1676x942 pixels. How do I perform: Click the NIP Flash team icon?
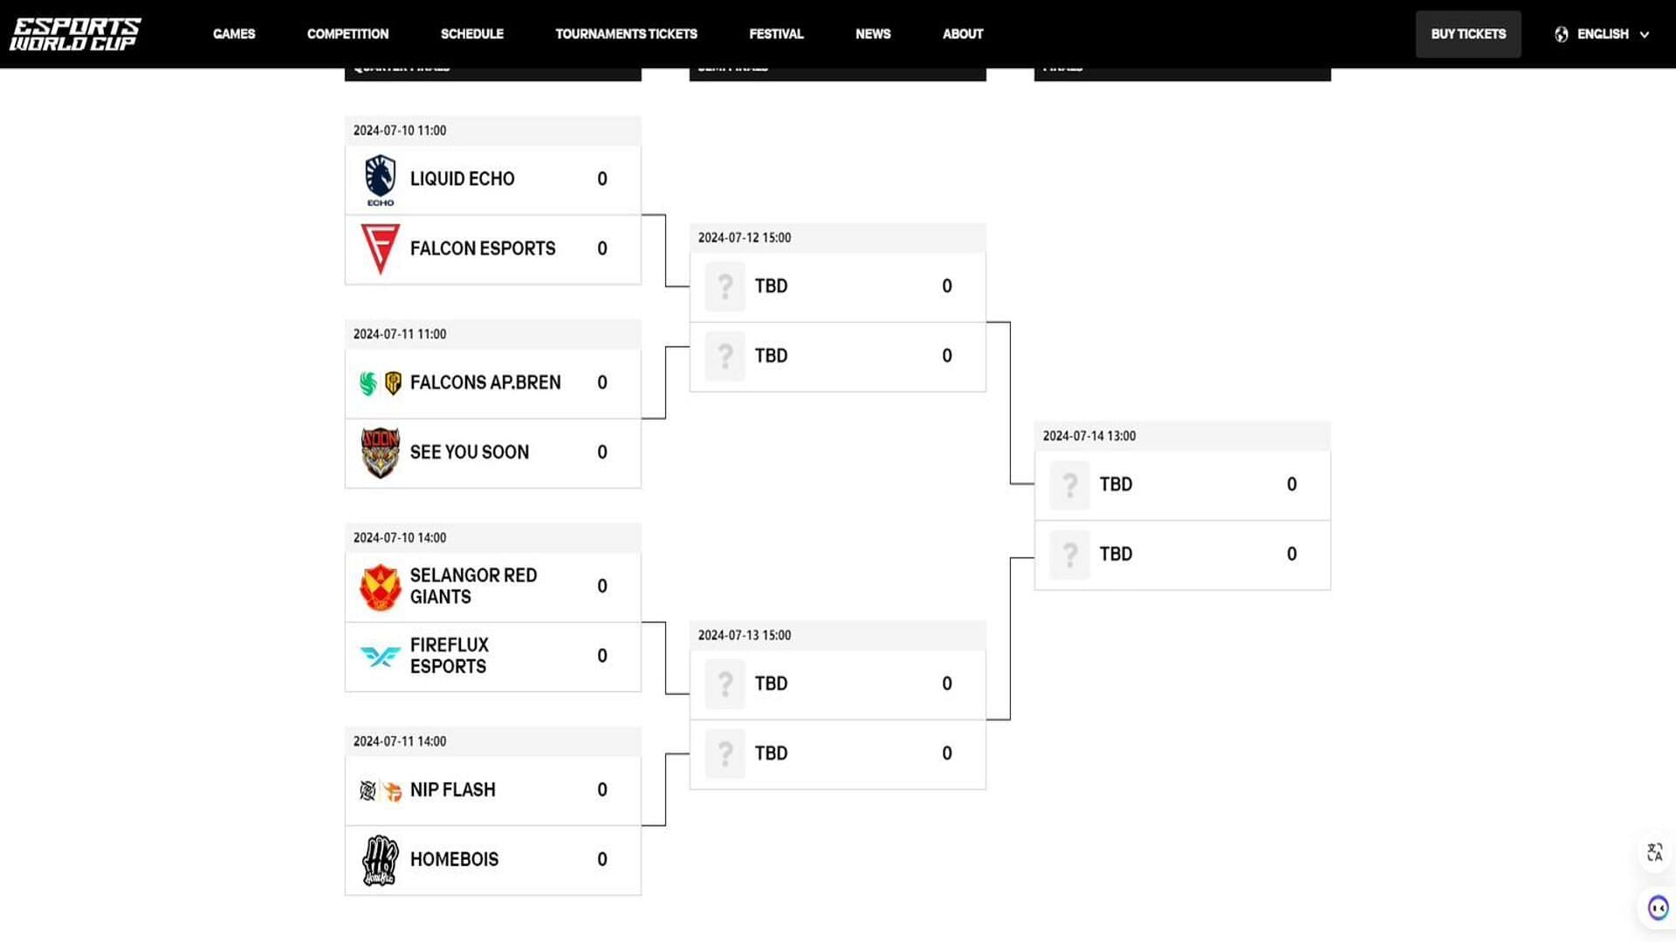pos(380,789)
